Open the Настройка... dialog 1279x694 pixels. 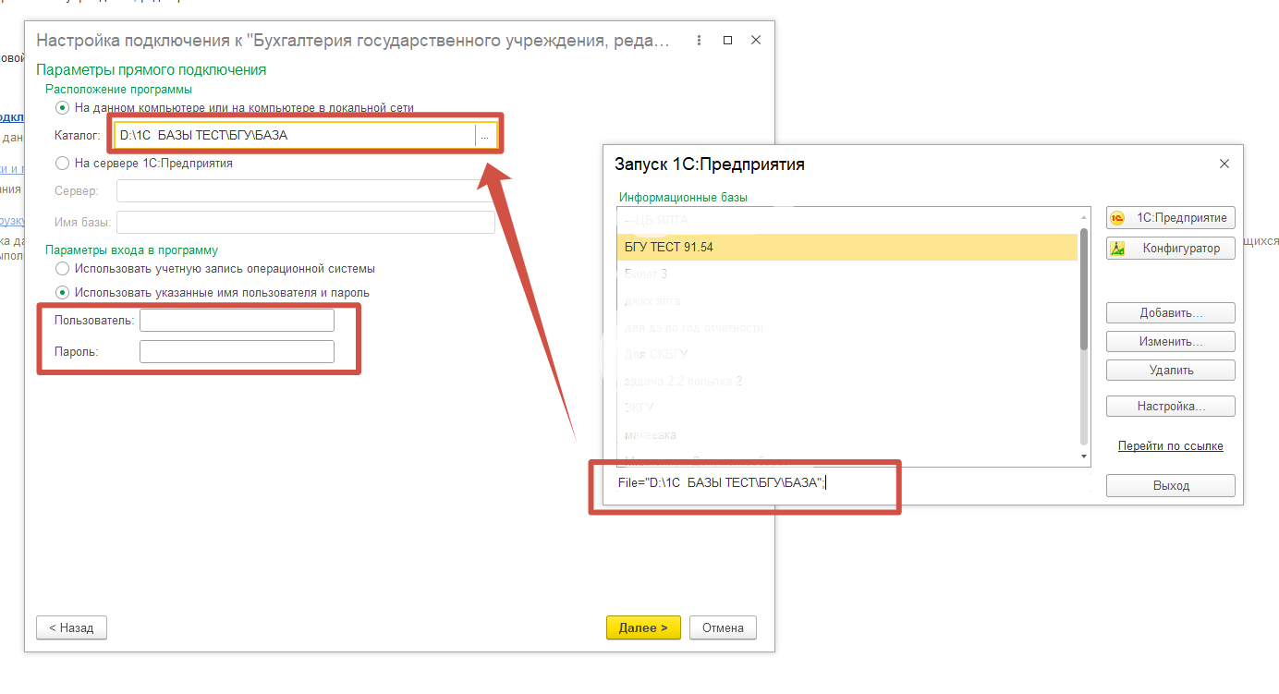(1170, 407)
